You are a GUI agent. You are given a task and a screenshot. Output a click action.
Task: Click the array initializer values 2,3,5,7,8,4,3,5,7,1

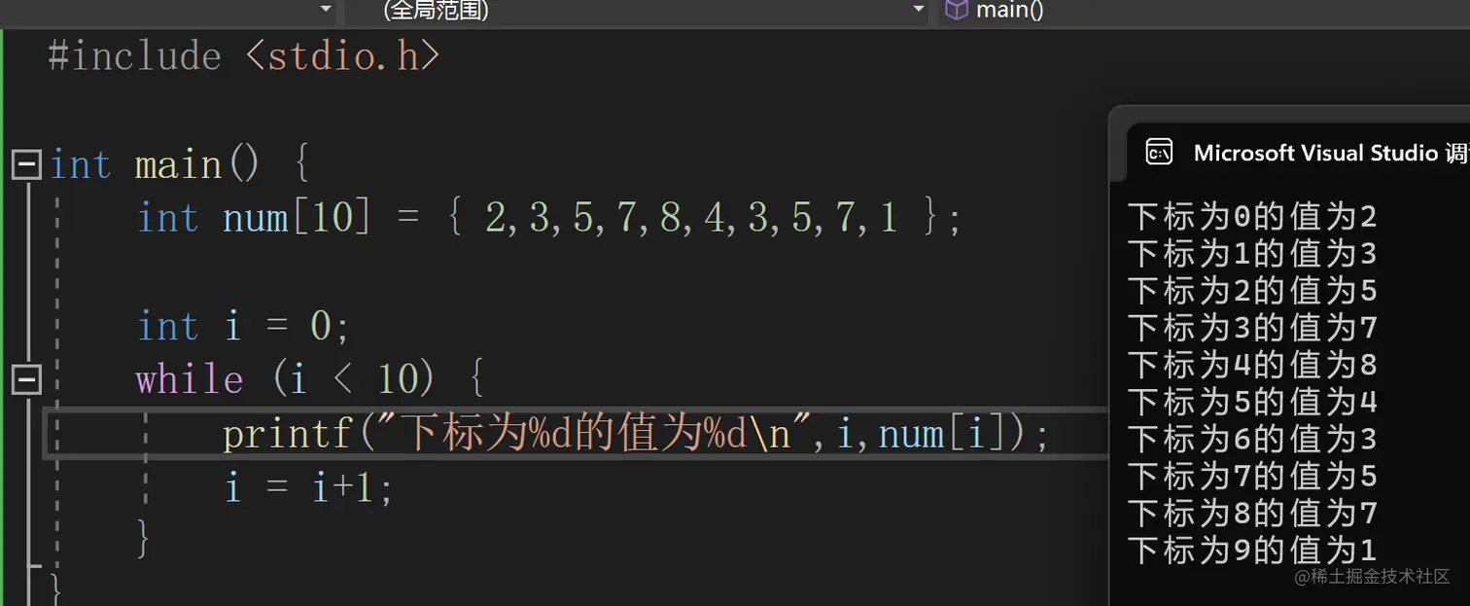[690, 218]
